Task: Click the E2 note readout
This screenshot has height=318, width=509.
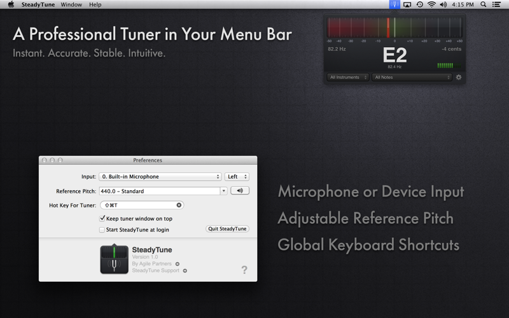Action: point(394,55)
